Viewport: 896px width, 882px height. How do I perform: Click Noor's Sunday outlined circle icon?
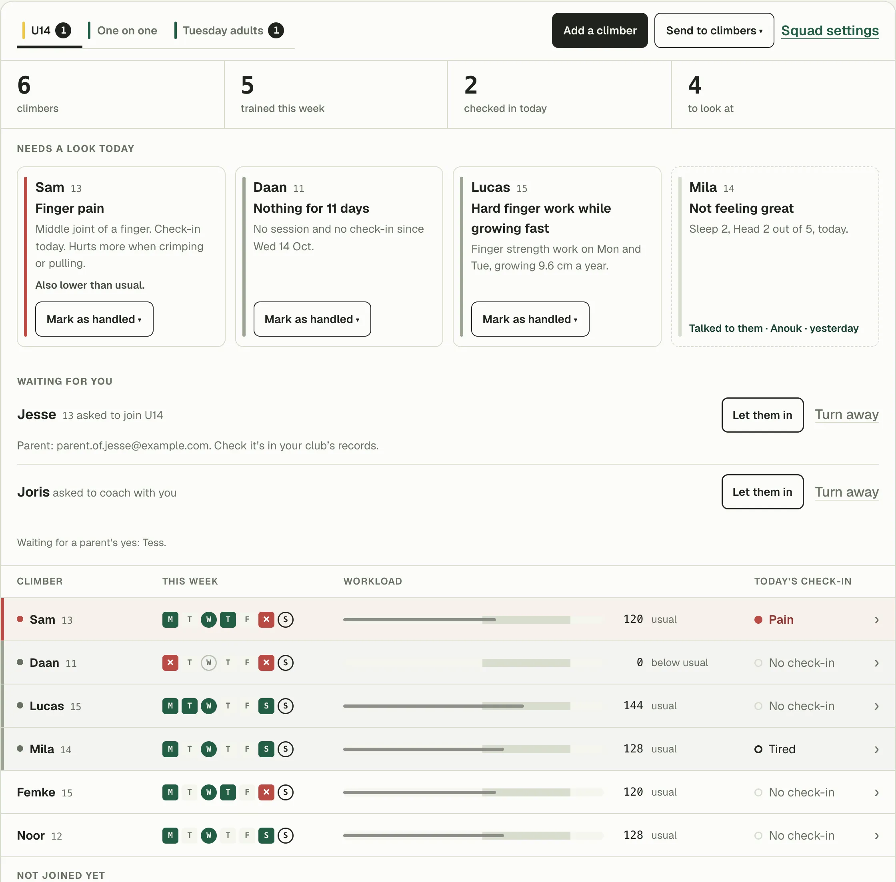click(x=286, y=835)
